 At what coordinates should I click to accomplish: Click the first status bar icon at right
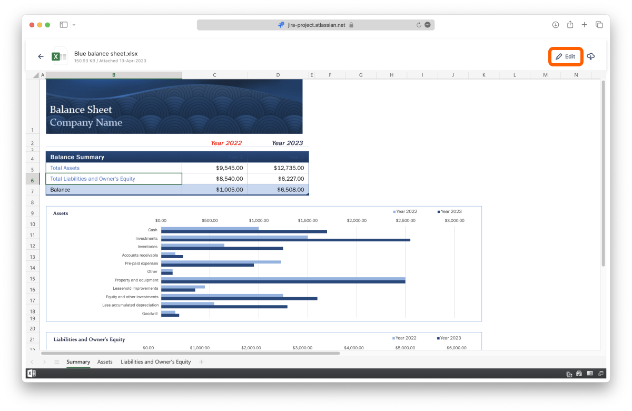click(x=569, y=374)
